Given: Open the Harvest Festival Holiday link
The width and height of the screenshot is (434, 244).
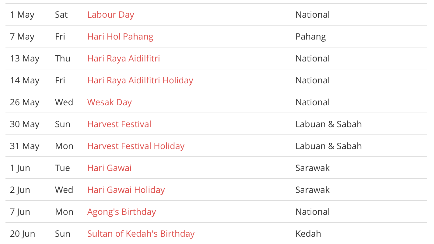Looking at the screenshot, I should (136, 146).
